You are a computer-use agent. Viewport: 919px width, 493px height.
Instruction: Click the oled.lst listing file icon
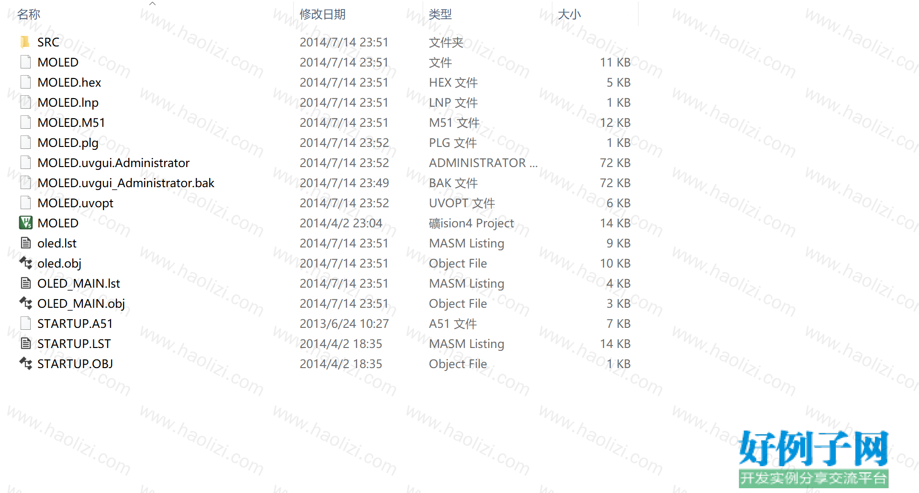(26, 243)
